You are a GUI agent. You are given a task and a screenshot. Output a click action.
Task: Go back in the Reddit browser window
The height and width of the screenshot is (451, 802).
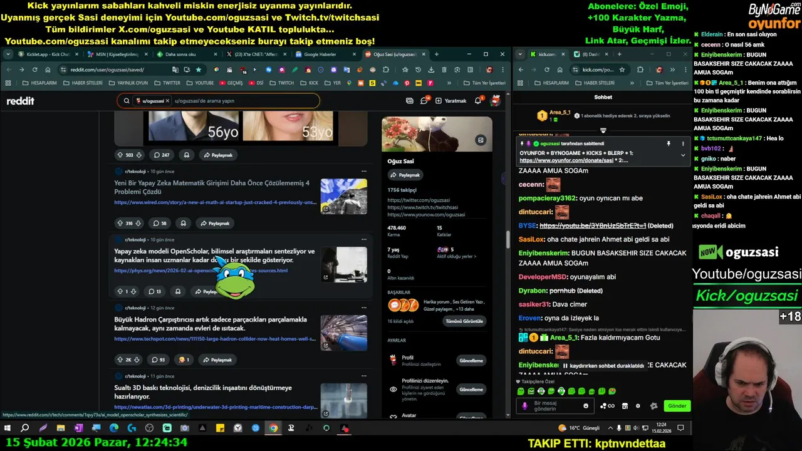pyautogui.click(x=8, y=70)
